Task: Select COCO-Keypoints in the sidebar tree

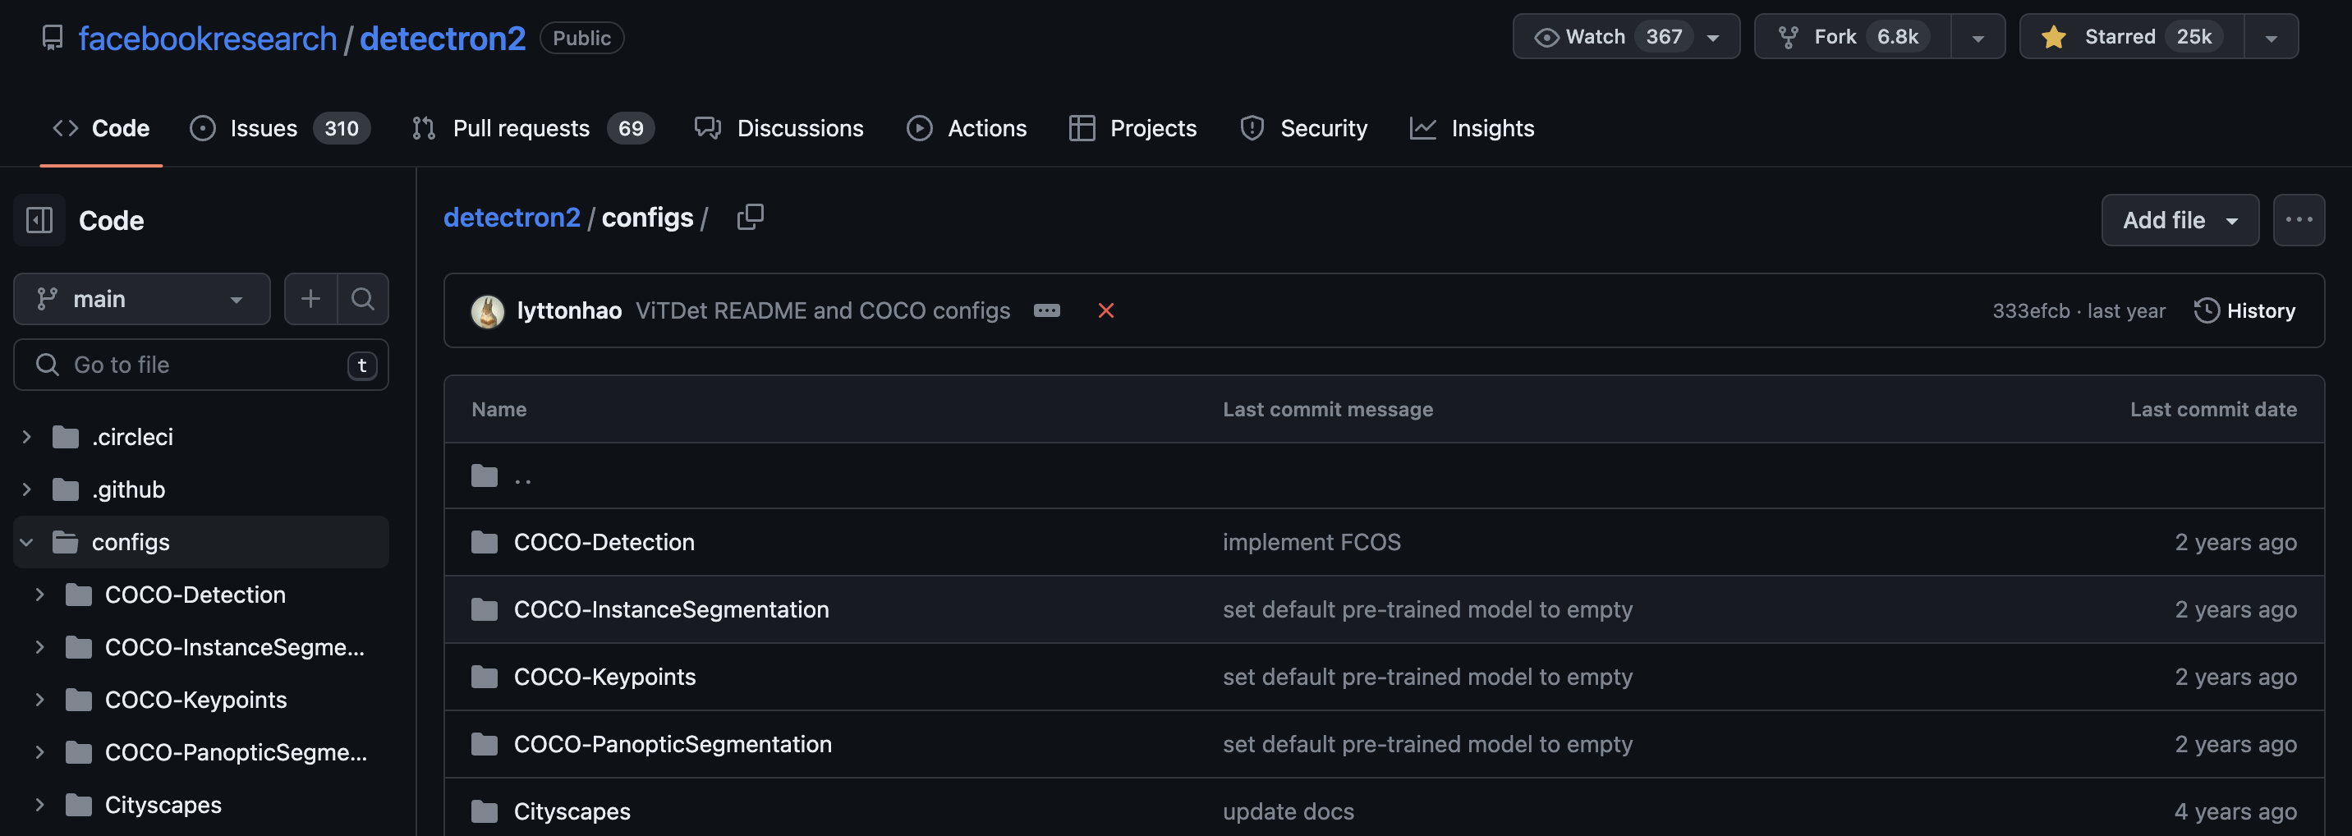Action: pyautogui.click(x=195, y=699)
